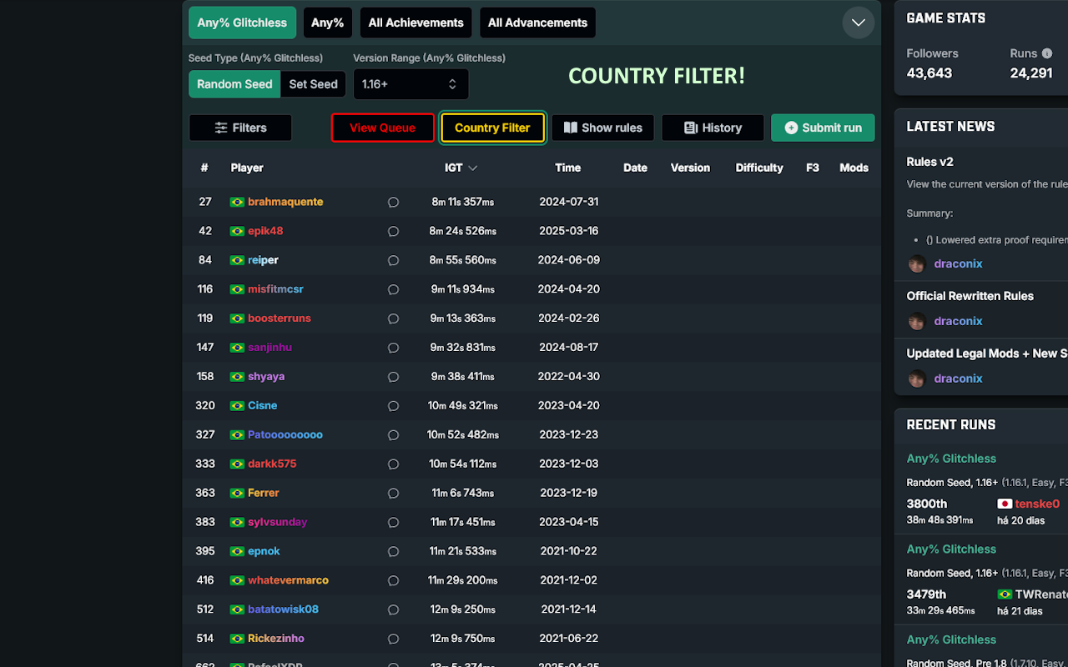Open player profile link misfitmcsr
1068x667 pixels.
click(275, 289)
